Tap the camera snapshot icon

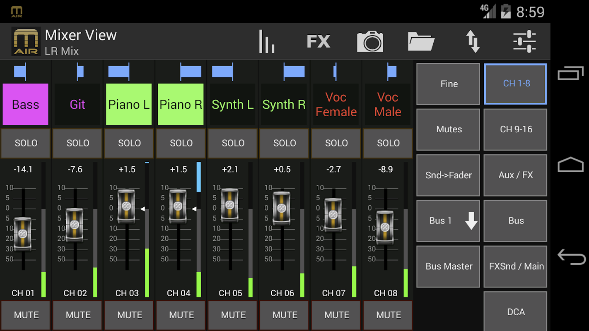(370, 41)
